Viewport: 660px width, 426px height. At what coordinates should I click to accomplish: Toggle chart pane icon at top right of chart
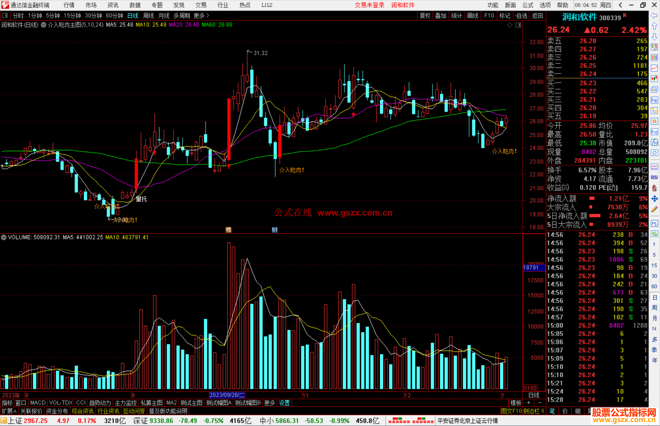[x=519, y=25]
